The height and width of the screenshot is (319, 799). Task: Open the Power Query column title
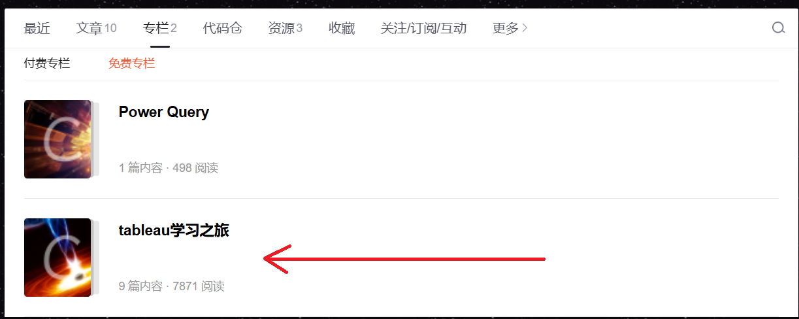(164, 112)
